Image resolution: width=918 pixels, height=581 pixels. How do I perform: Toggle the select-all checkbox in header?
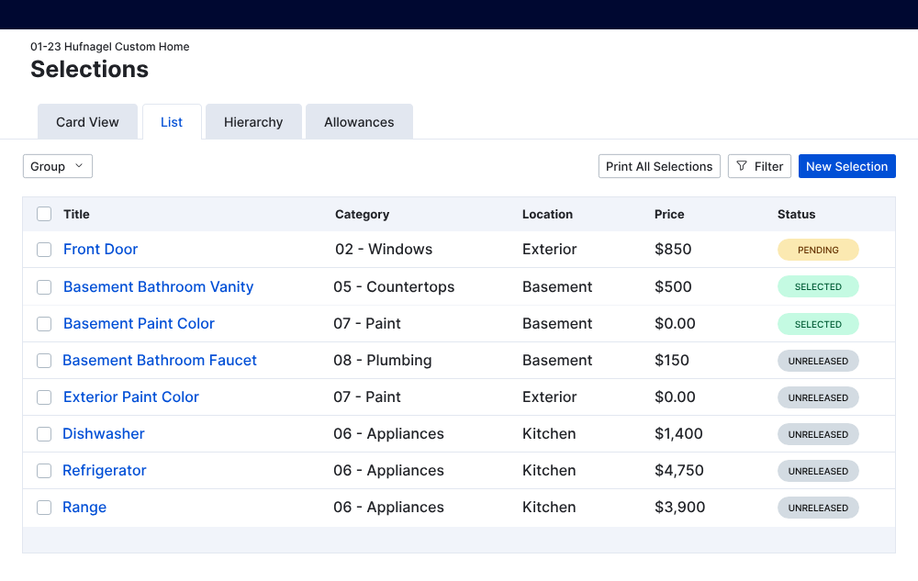[44, 214]
